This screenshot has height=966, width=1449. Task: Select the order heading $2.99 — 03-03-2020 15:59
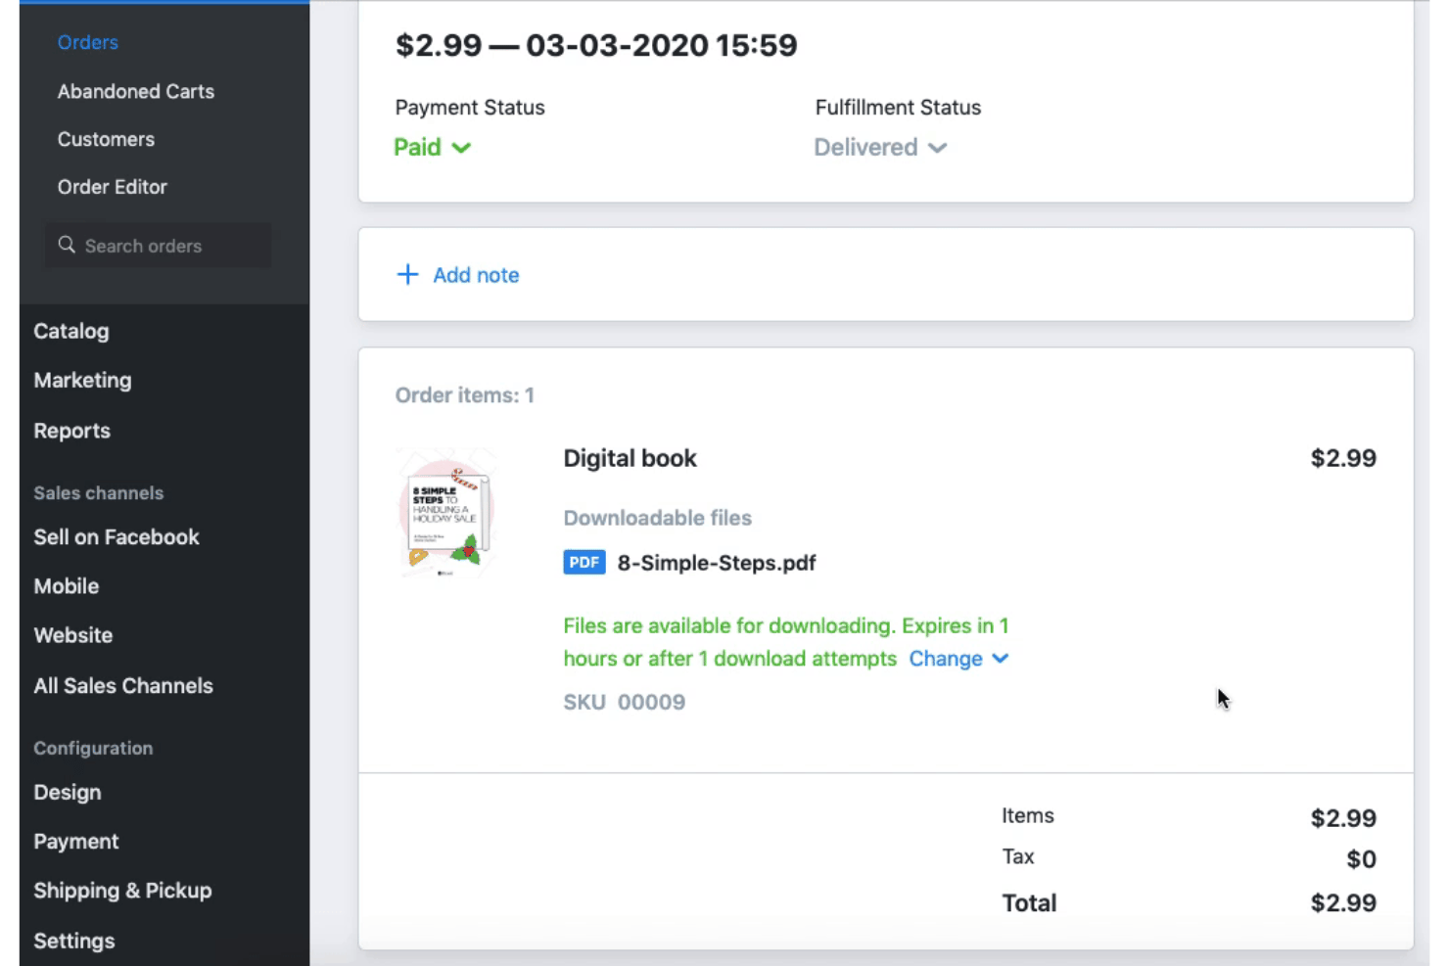[x=596, y=45]
